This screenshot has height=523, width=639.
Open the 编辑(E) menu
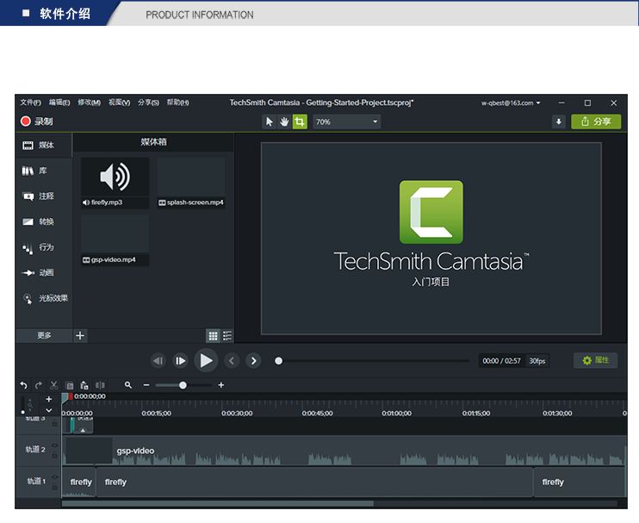pos(59,103)
